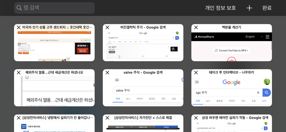Screen dimensions: 286x132
Task: Close the 백분율 계산기 tab
Action: click(196, 28)
